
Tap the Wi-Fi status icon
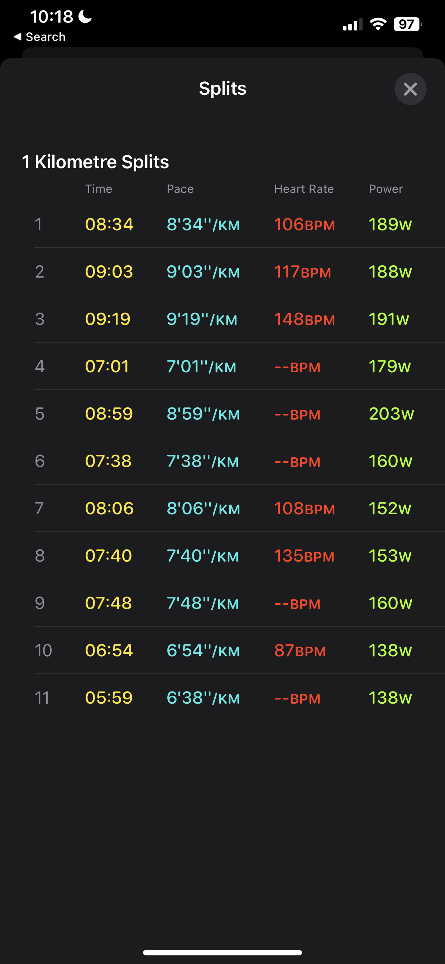click(x=378, y=24)
